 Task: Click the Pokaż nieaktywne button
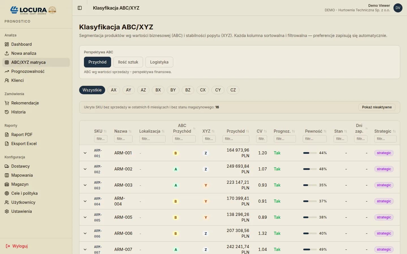tap(376, 107)
